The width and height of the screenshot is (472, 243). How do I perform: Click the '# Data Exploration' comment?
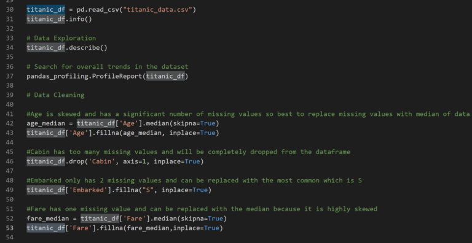[x=61, y=38]
